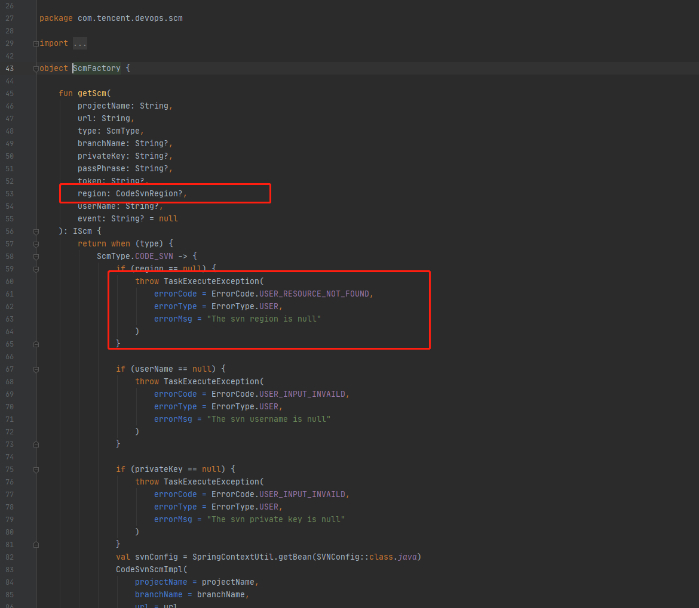Click the fold icon at the region null check
Image resolution: width=699 pixels, height=608 pixels.
coord(36,268)
